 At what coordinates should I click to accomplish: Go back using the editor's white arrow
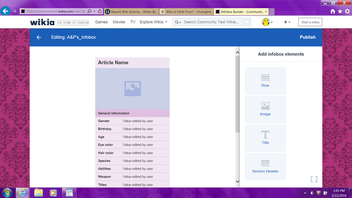(x=39, y=37)
